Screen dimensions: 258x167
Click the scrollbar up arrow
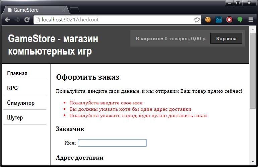[253, 29]
